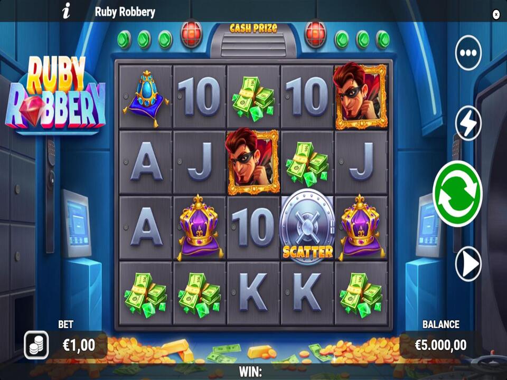This screenshot has height=380, width=507.
Task: Click the €5.000,00 balance display
Action: 440,345
